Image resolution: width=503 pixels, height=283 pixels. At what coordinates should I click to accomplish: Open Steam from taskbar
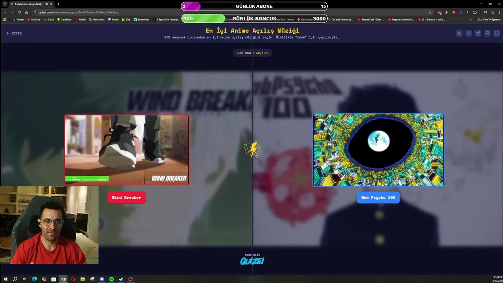tap(121, 279)
